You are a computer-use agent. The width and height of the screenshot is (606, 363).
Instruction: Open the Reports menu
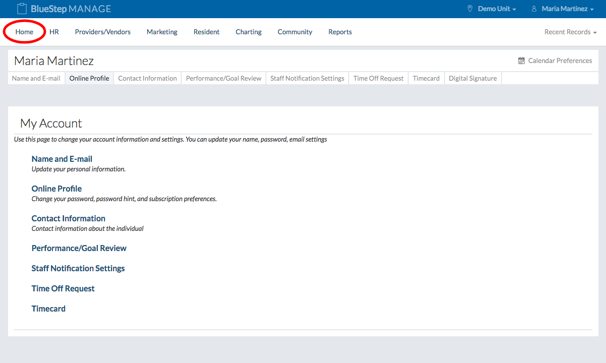click(x=340, y=32)
